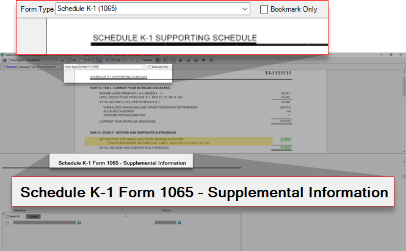This screenshot has width=406, height=251.
Task: Click the Unrealized Gain(Loss) and Other Temporary Differences line
Action: pyautogui.click(x=150, y=107)
